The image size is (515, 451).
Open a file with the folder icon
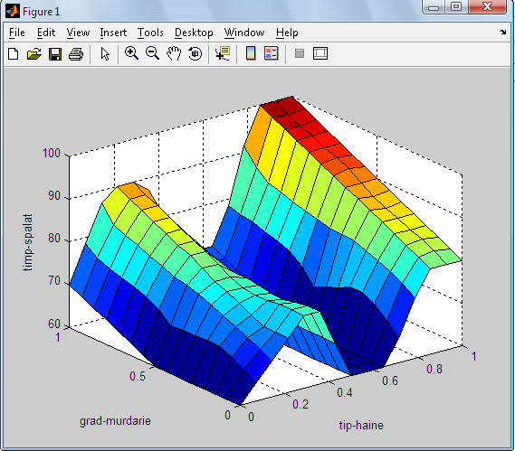[34, 54]
